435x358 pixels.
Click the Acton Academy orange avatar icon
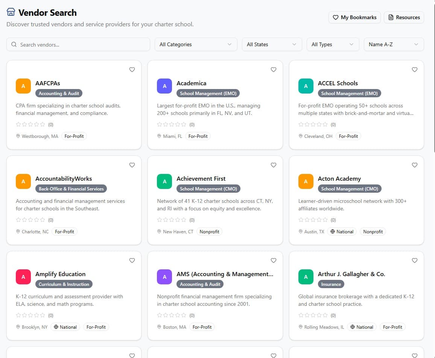tap(306, 181)
